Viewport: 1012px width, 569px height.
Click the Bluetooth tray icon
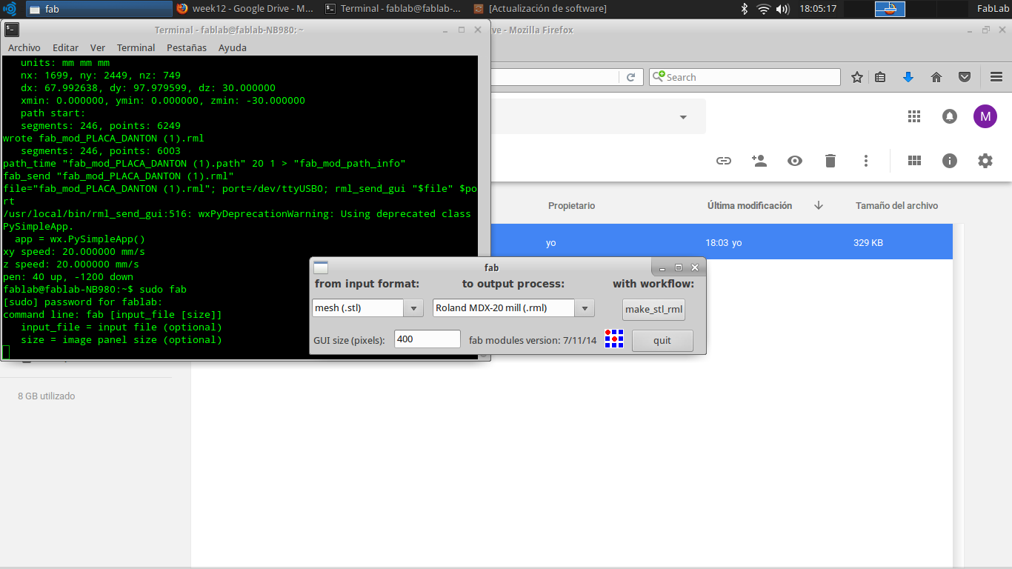(745, 9)
